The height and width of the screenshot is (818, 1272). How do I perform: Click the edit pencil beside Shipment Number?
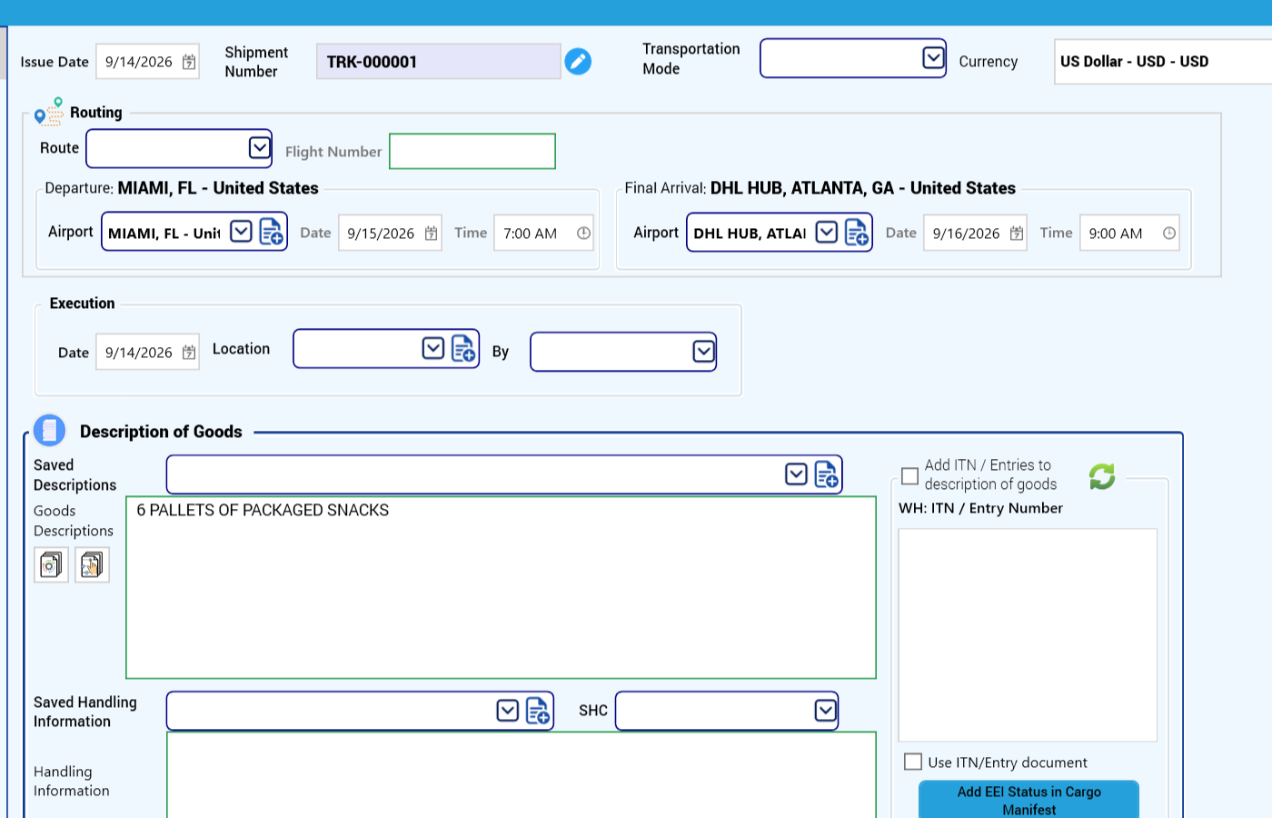578,61
